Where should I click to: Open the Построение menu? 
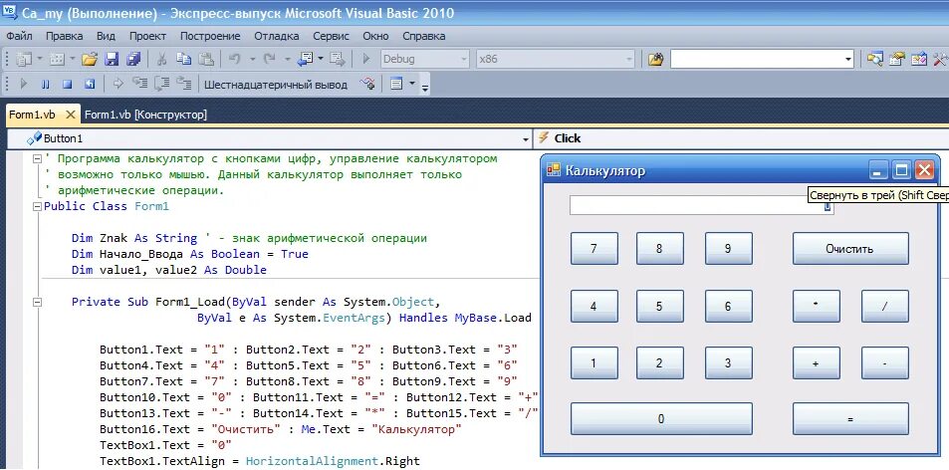210,36
